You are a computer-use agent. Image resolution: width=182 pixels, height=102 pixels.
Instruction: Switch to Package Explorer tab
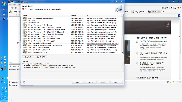[x=15, y=12]
